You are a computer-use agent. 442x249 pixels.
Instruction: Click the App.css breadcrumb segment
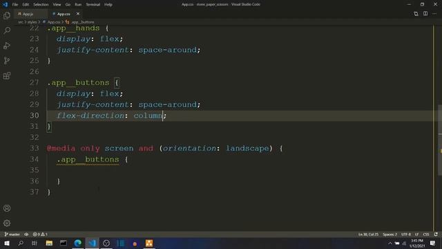[x=54, y=22]
